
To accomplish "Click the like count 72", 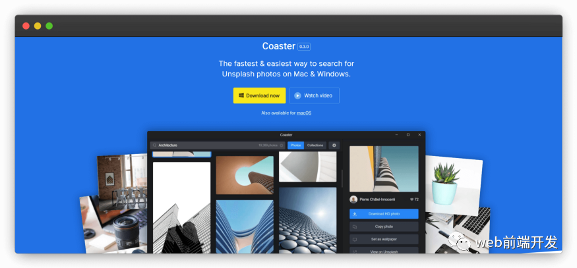I will (417, 200).
